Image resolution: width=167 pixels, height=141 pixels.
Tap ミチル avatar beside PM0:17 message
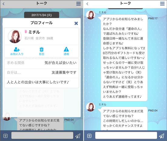click(90, 15)
